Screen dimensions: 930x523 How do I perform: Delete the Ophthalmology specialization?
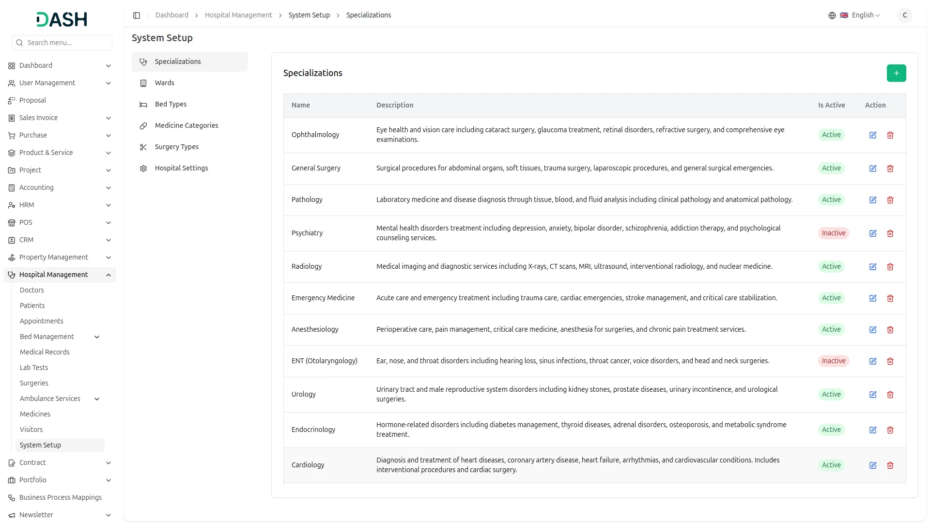pos(890,135)
